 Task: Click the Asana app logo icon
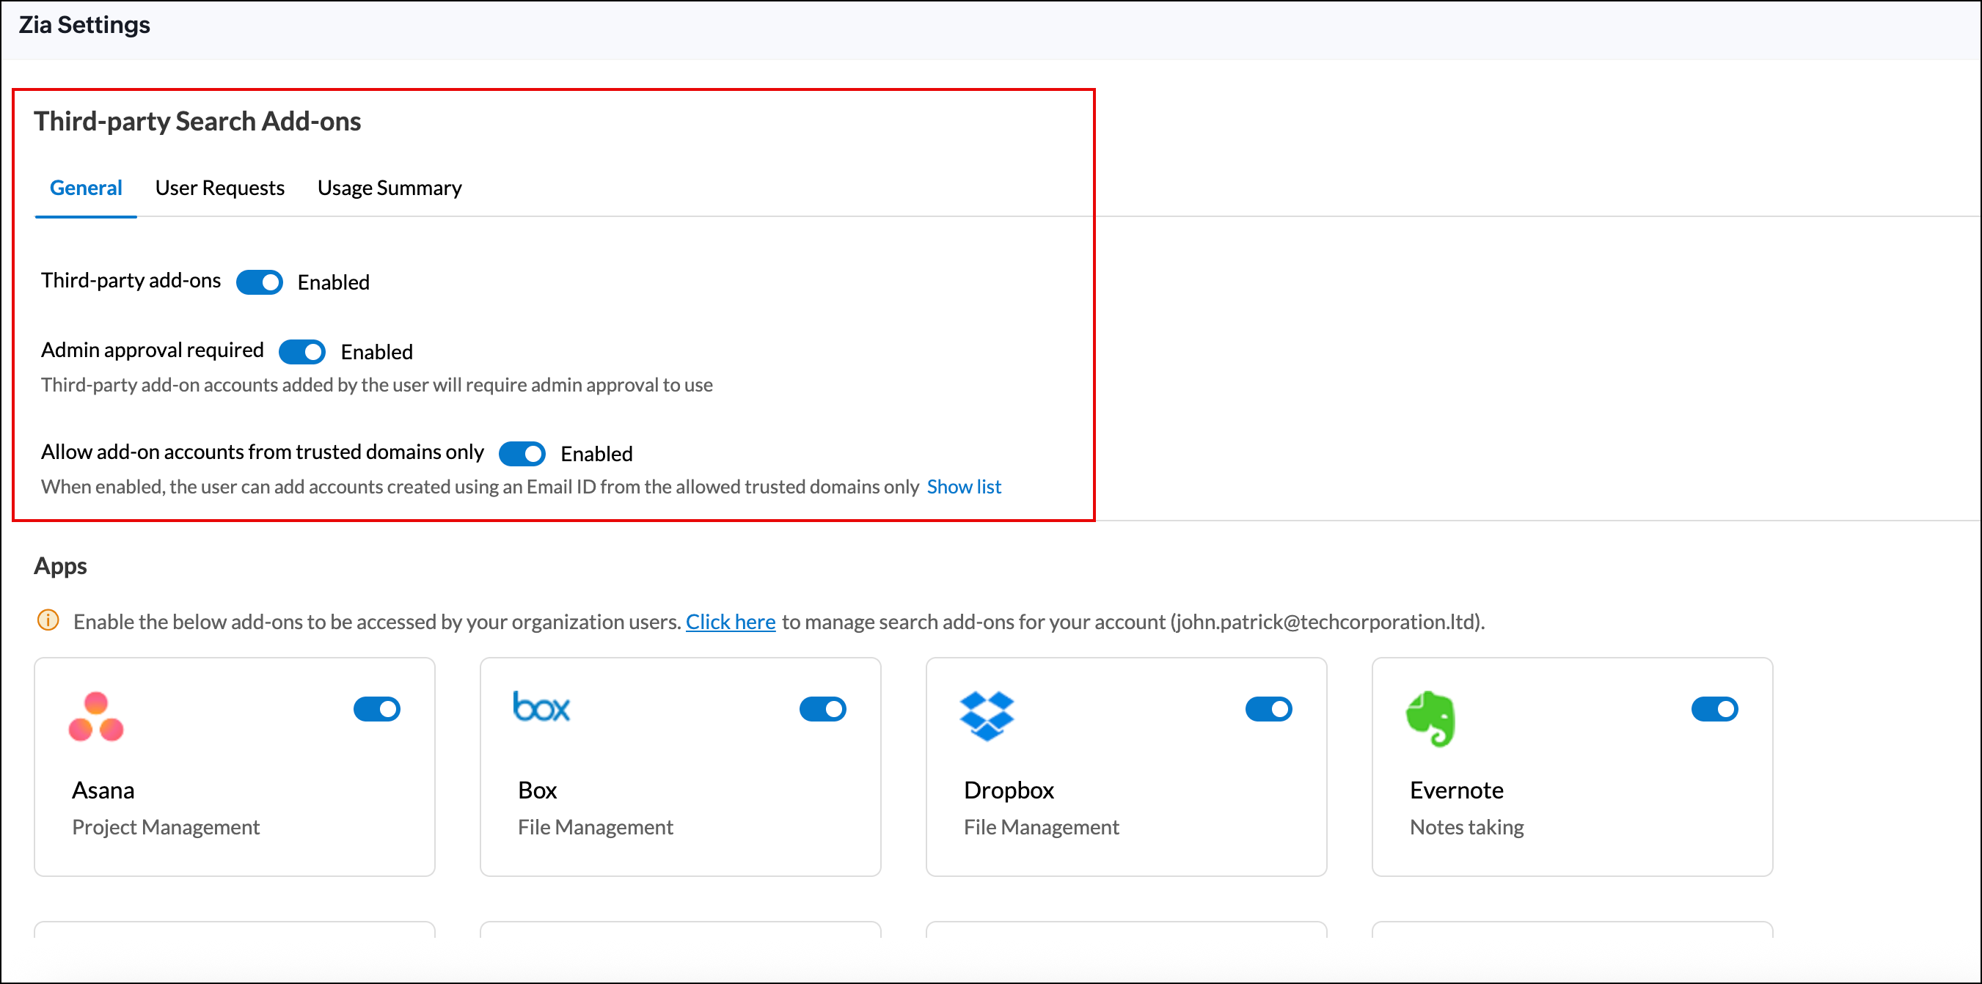click(x=95, y=716)
